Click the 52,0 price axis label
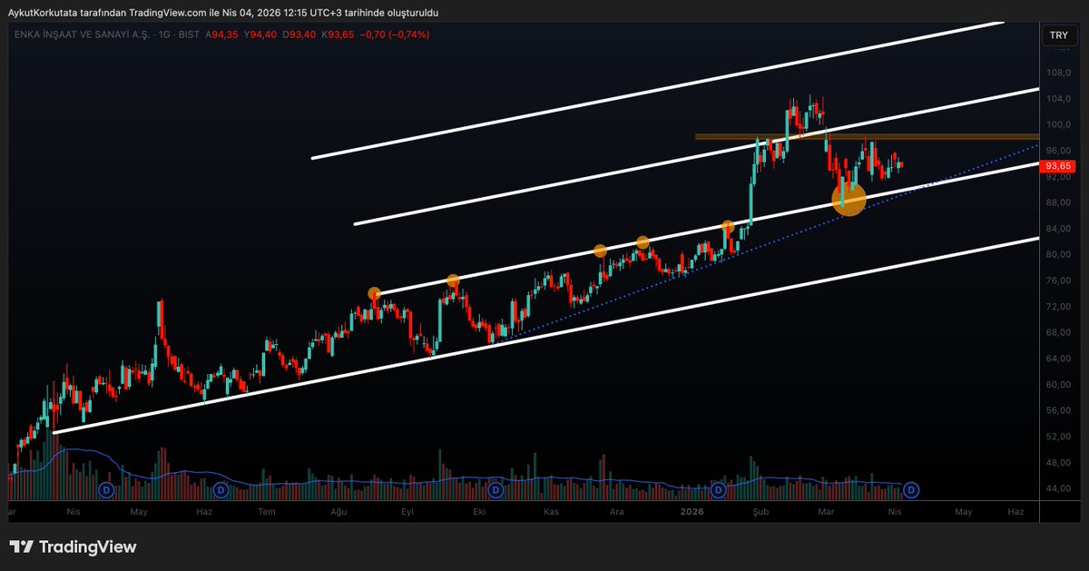 pyautogui.click(x=1059, y=437)
